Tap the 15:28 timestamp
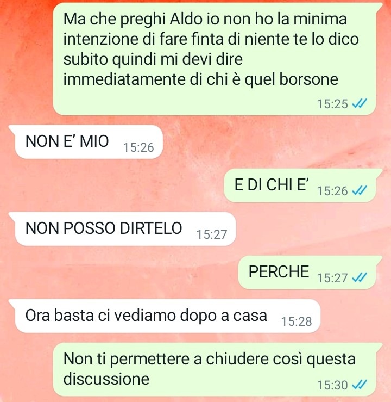The height and width of the screenshot is (402, 391). 297,321
